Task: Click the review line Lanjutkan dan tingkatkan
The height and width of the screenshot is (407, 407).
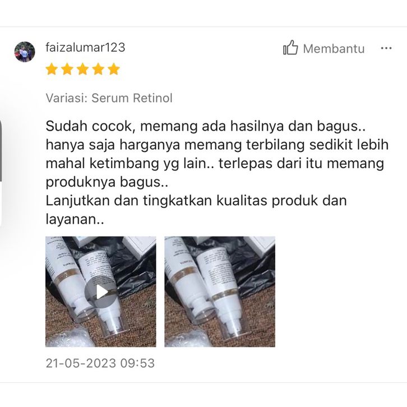Action: click(x=196, y=201)
